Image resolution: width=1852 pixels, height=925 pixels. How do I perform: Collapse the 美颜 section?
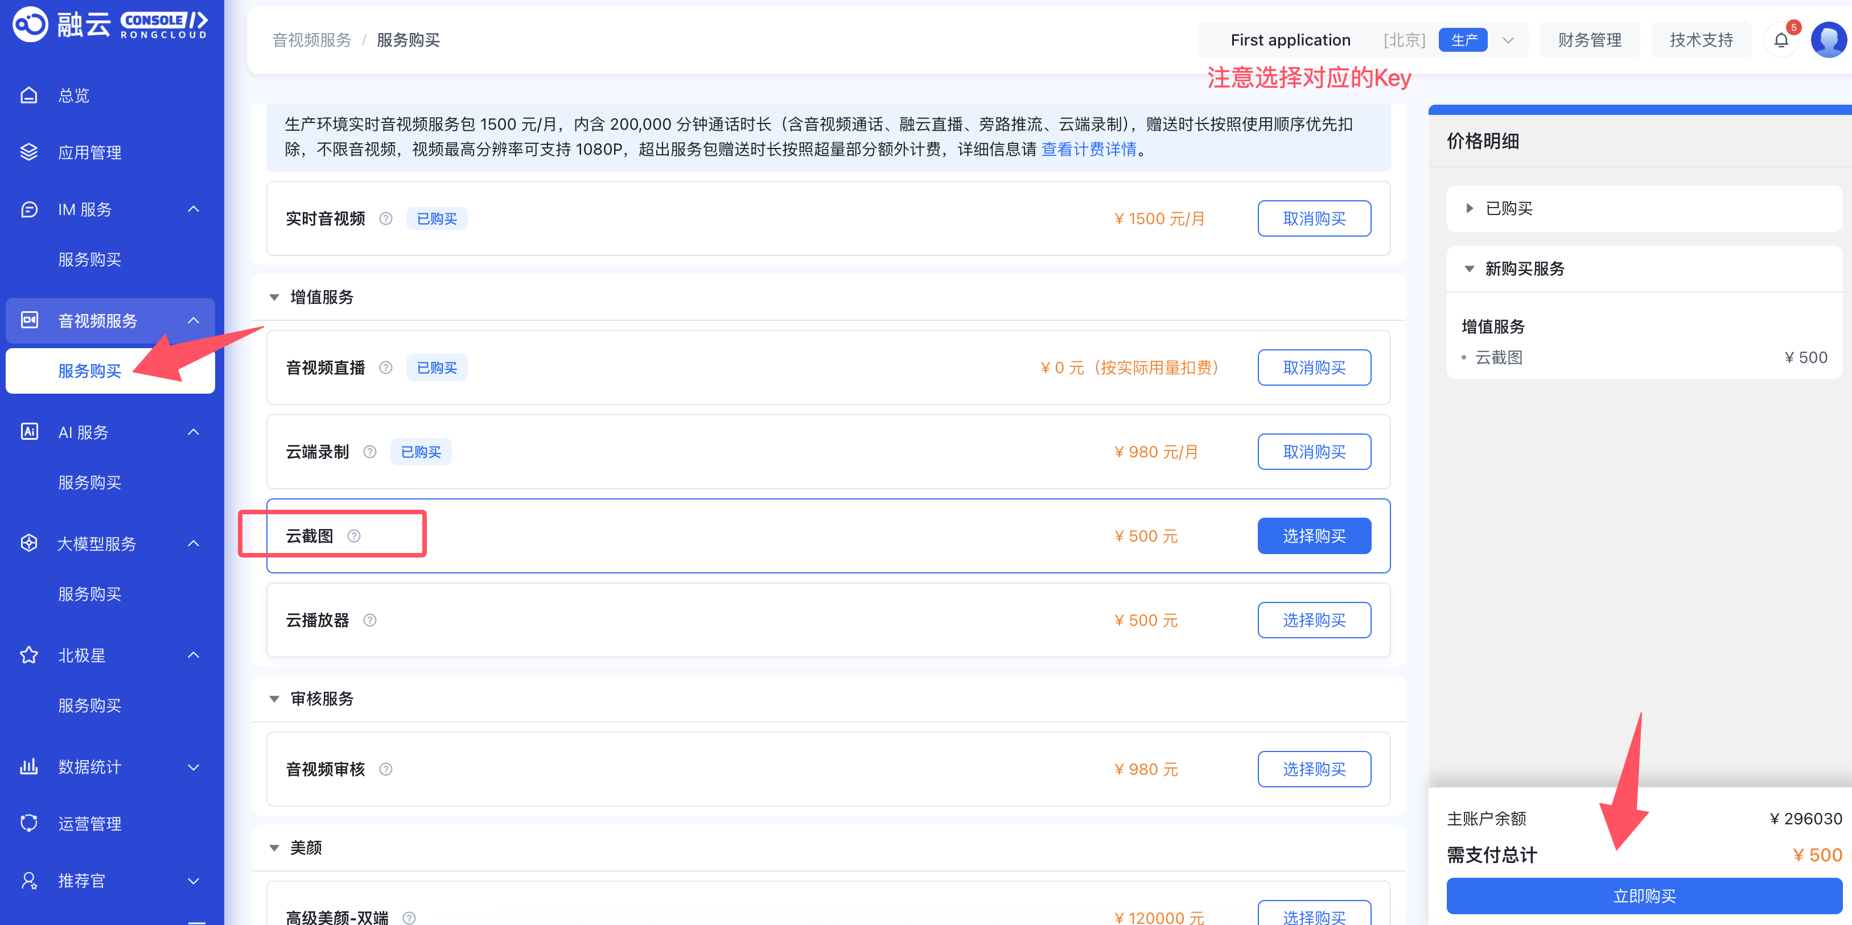pos(275,848)
